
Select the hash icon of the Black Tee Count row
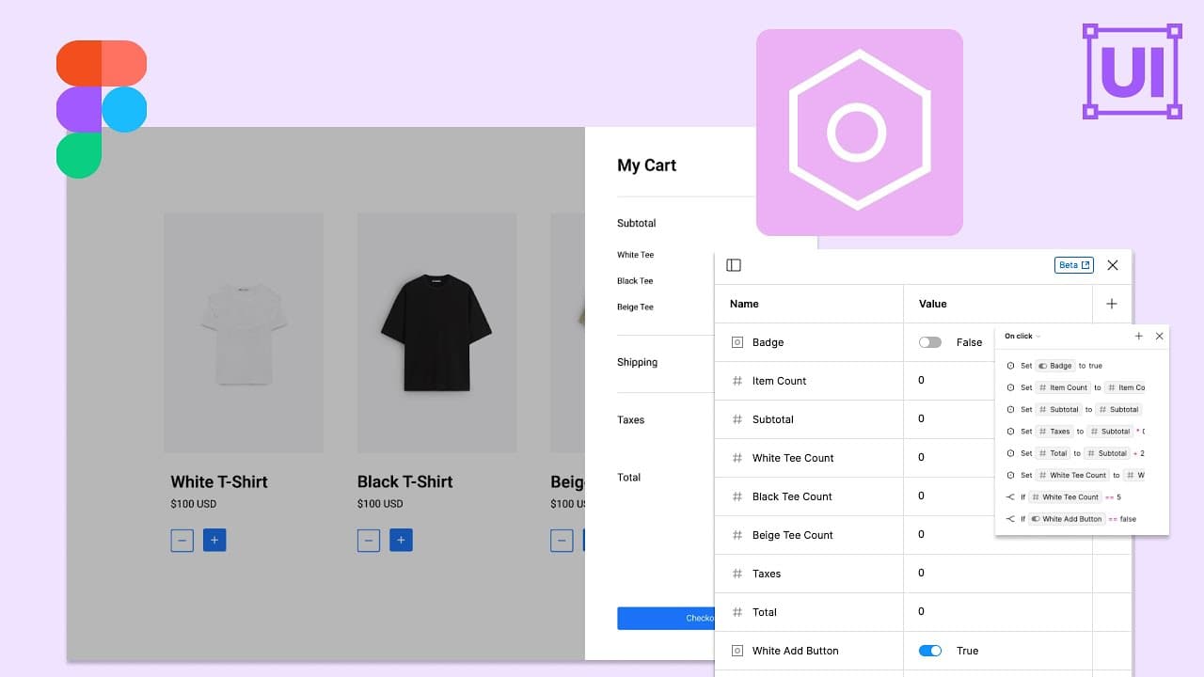[737, 496]
